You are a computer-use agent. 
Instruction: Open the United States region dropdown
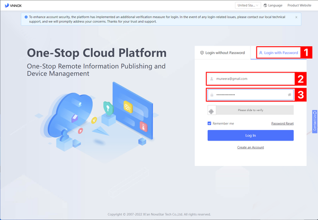[x=248, y=5]
